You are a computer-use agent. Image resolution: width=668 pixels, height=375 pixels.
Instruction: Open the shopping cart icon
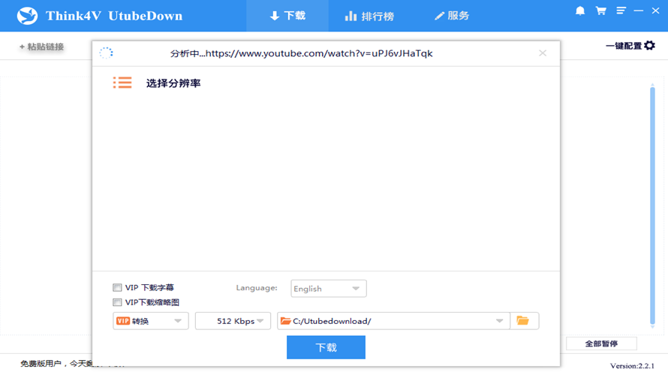pos(600,10)
